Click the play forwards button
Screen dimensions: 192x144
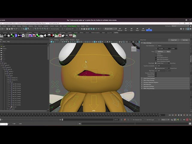click(181, 115)
